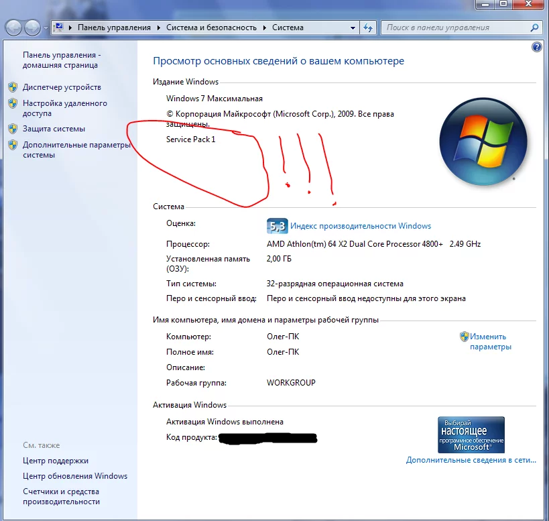
Task: Expand arrow after Система и безопасность breadcrumb
Action: click(x=265, y=27)
